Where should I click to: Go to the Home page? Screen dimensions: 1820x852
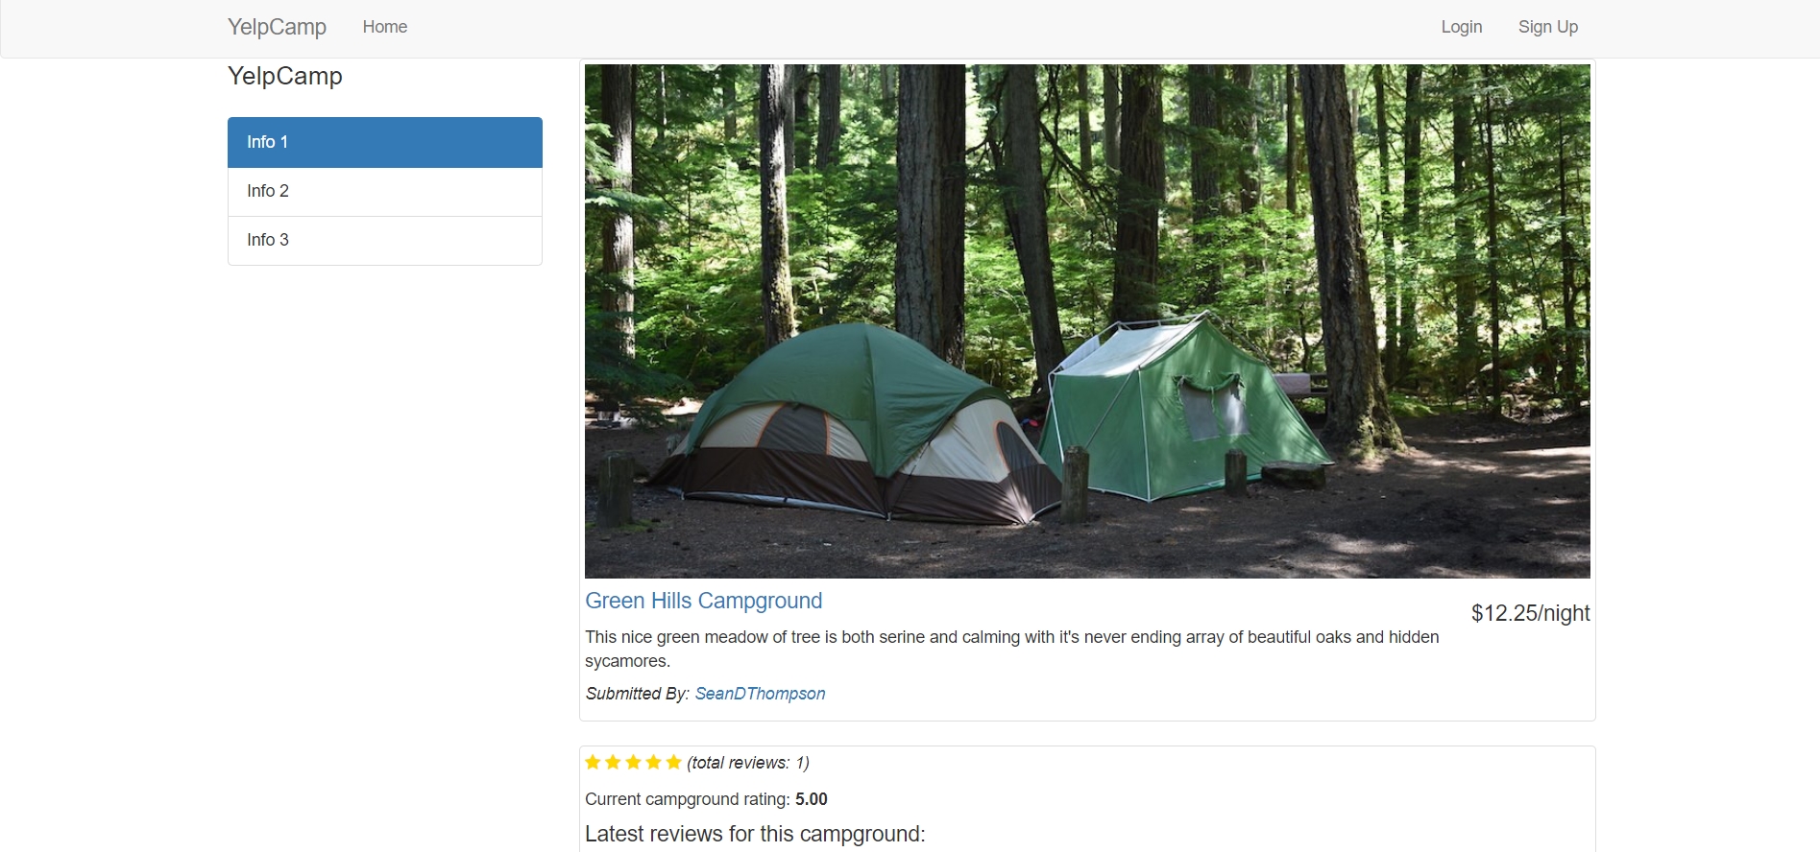[385, 27]
